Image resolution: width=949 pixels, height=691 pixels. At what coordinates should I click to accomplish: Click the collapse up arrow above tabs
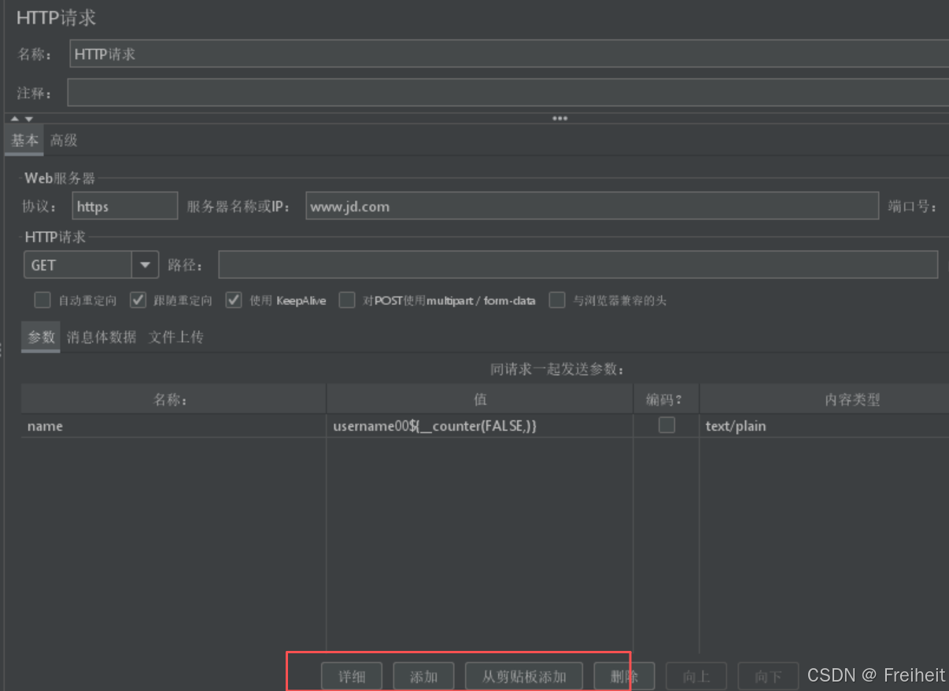(x=15, y=119)
